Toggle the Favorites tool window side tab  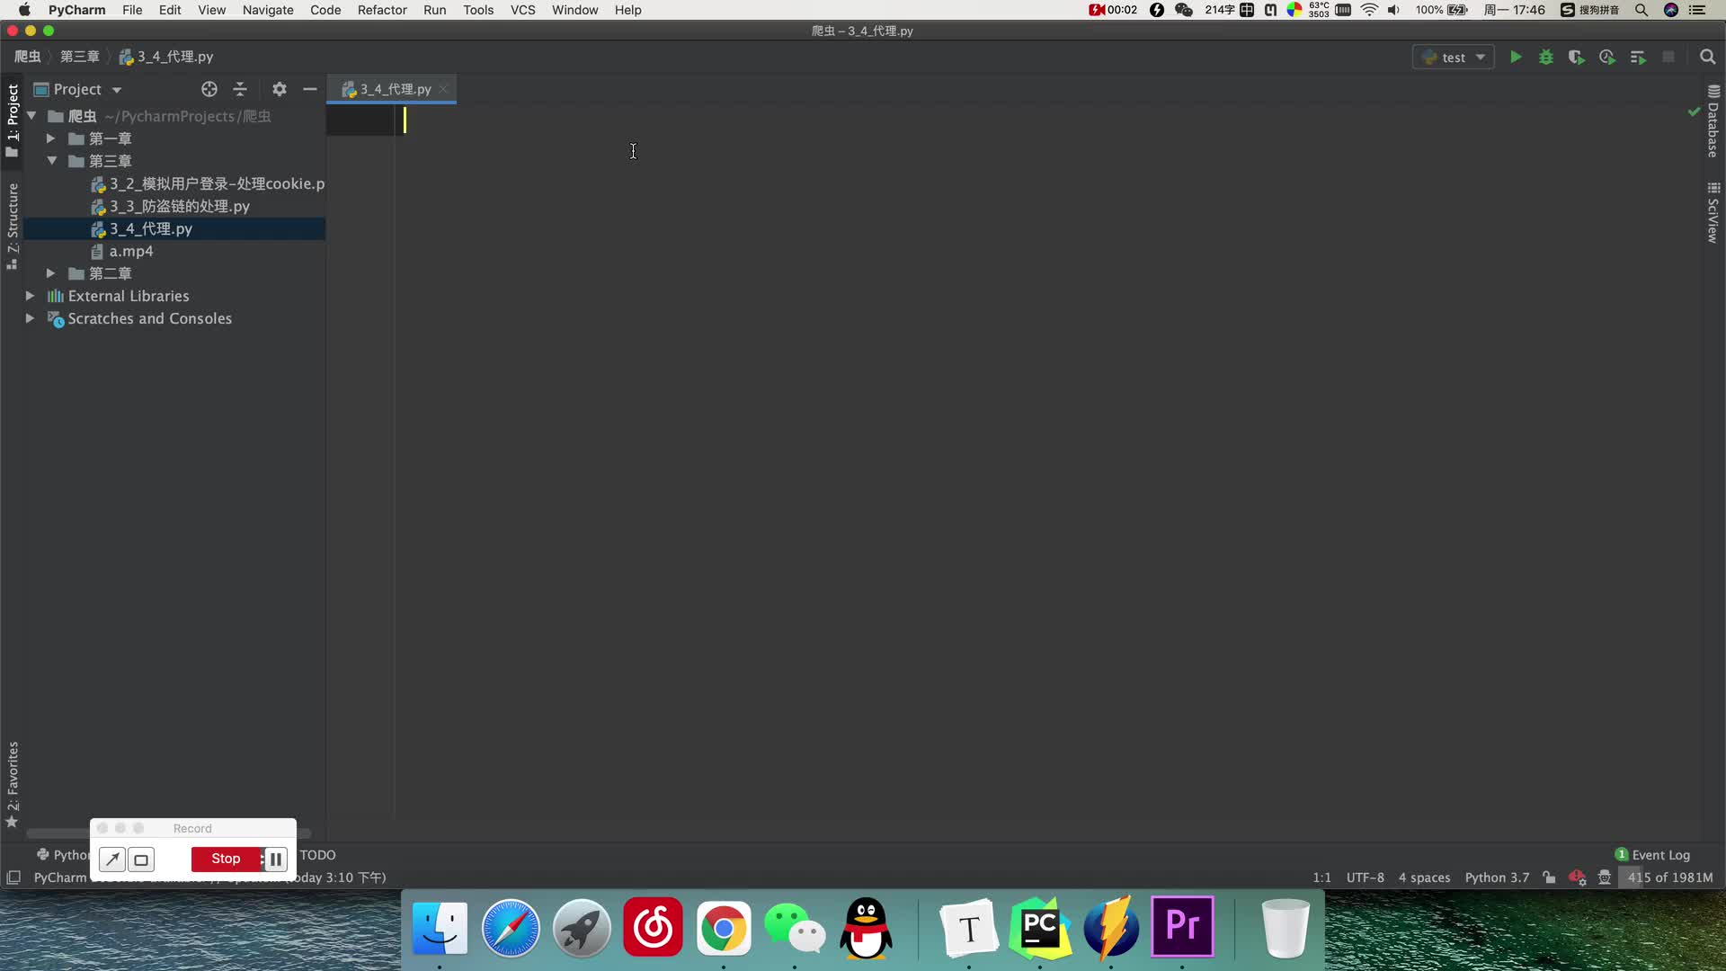click(x=13, y=784)
